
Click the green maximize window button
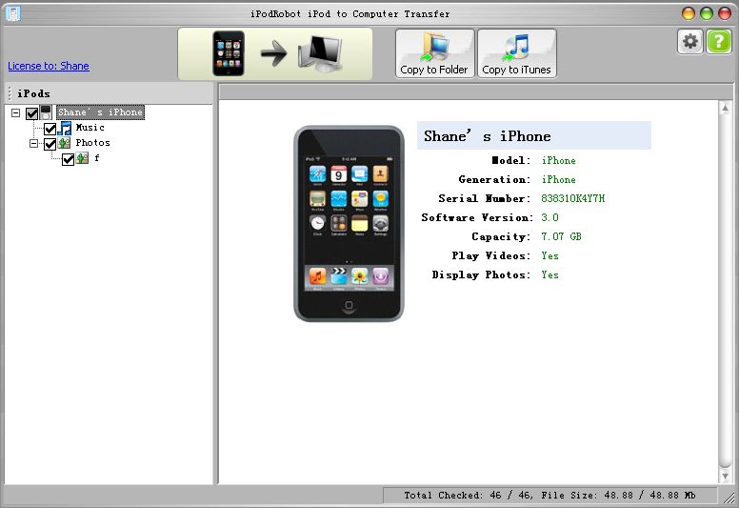[x=707, y=13]
